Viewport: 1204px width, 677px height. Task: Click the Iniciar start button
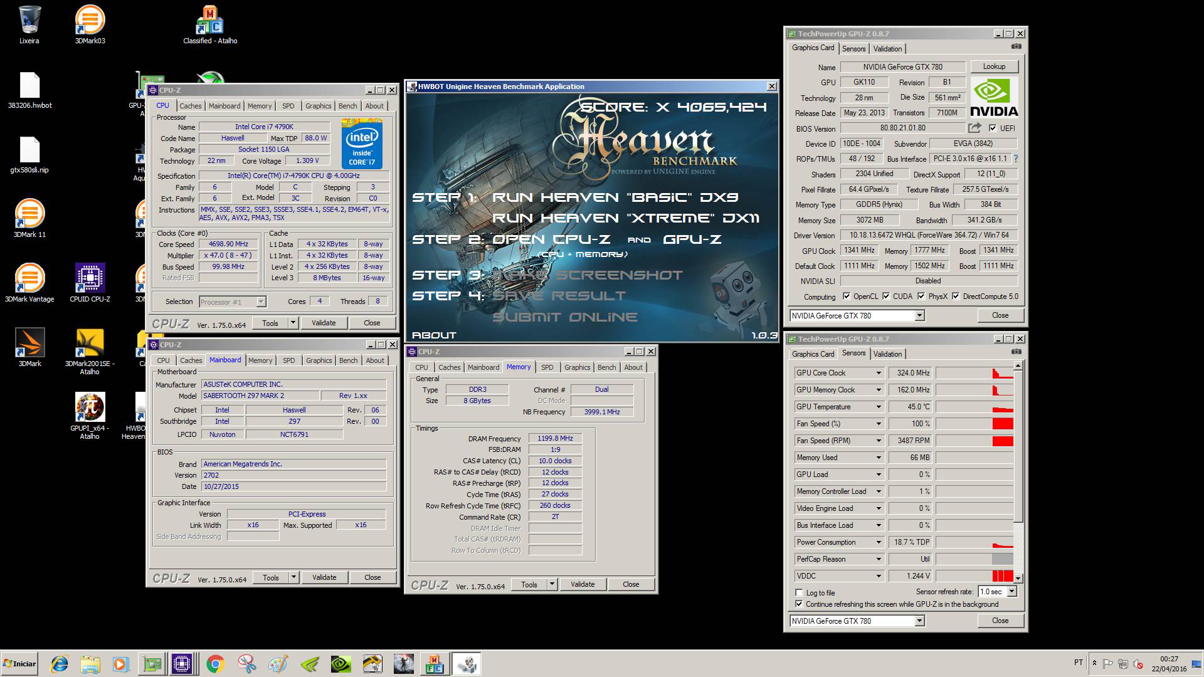pyautogui.click(x=19, y=664)
